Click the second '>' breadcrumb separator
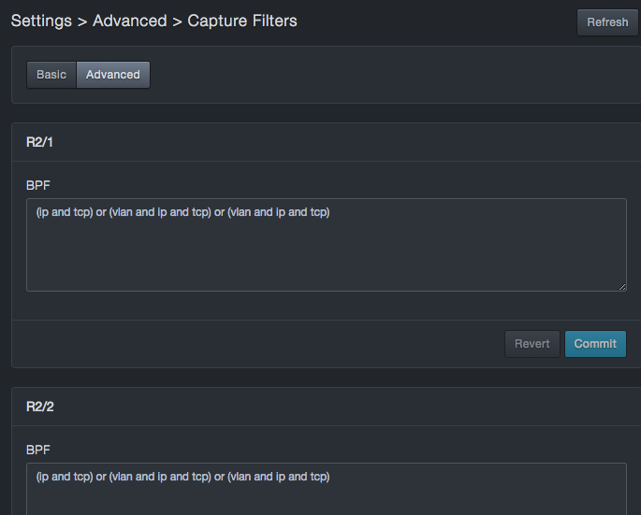The width and height of the screenshot is (641, 515). 176,21
